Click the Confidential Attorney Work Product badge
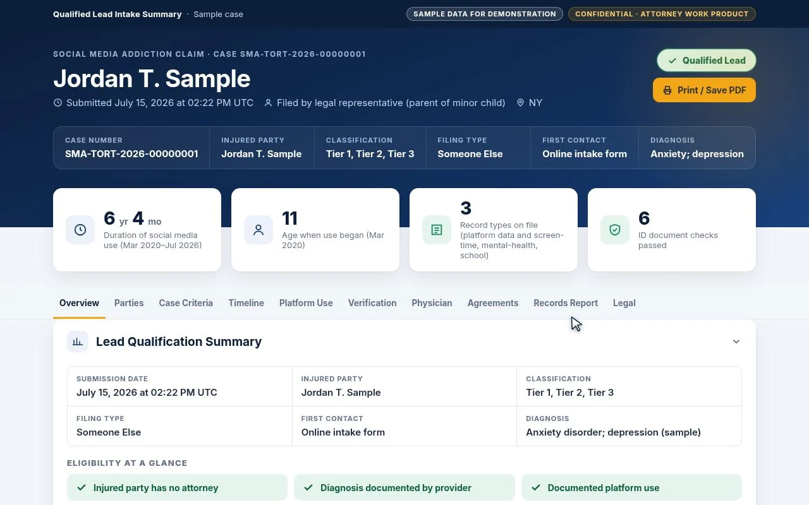809x505 pixels. tap(662, 14)
